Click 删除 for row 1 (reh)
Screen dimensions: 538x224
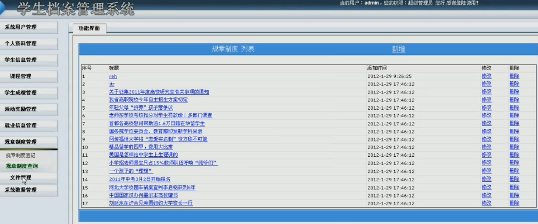514,76
